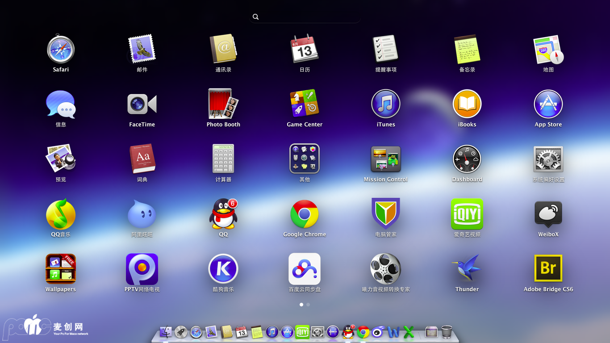Launch Photo Booth app

click(x=223, y=104)
